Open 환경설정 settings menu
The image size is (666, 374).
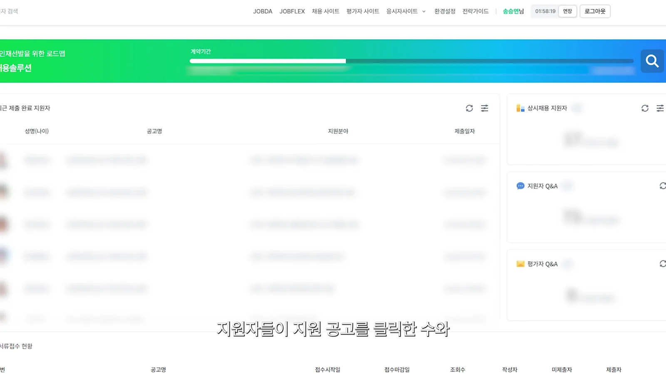coord(445,11)
